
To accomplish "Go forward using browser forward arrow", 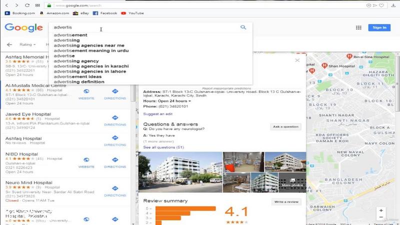I will pos(16,5).
